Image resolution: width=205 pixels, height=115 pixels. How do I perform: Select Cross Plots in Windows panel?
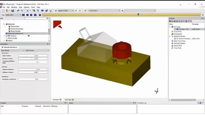(x=177, y=32)
